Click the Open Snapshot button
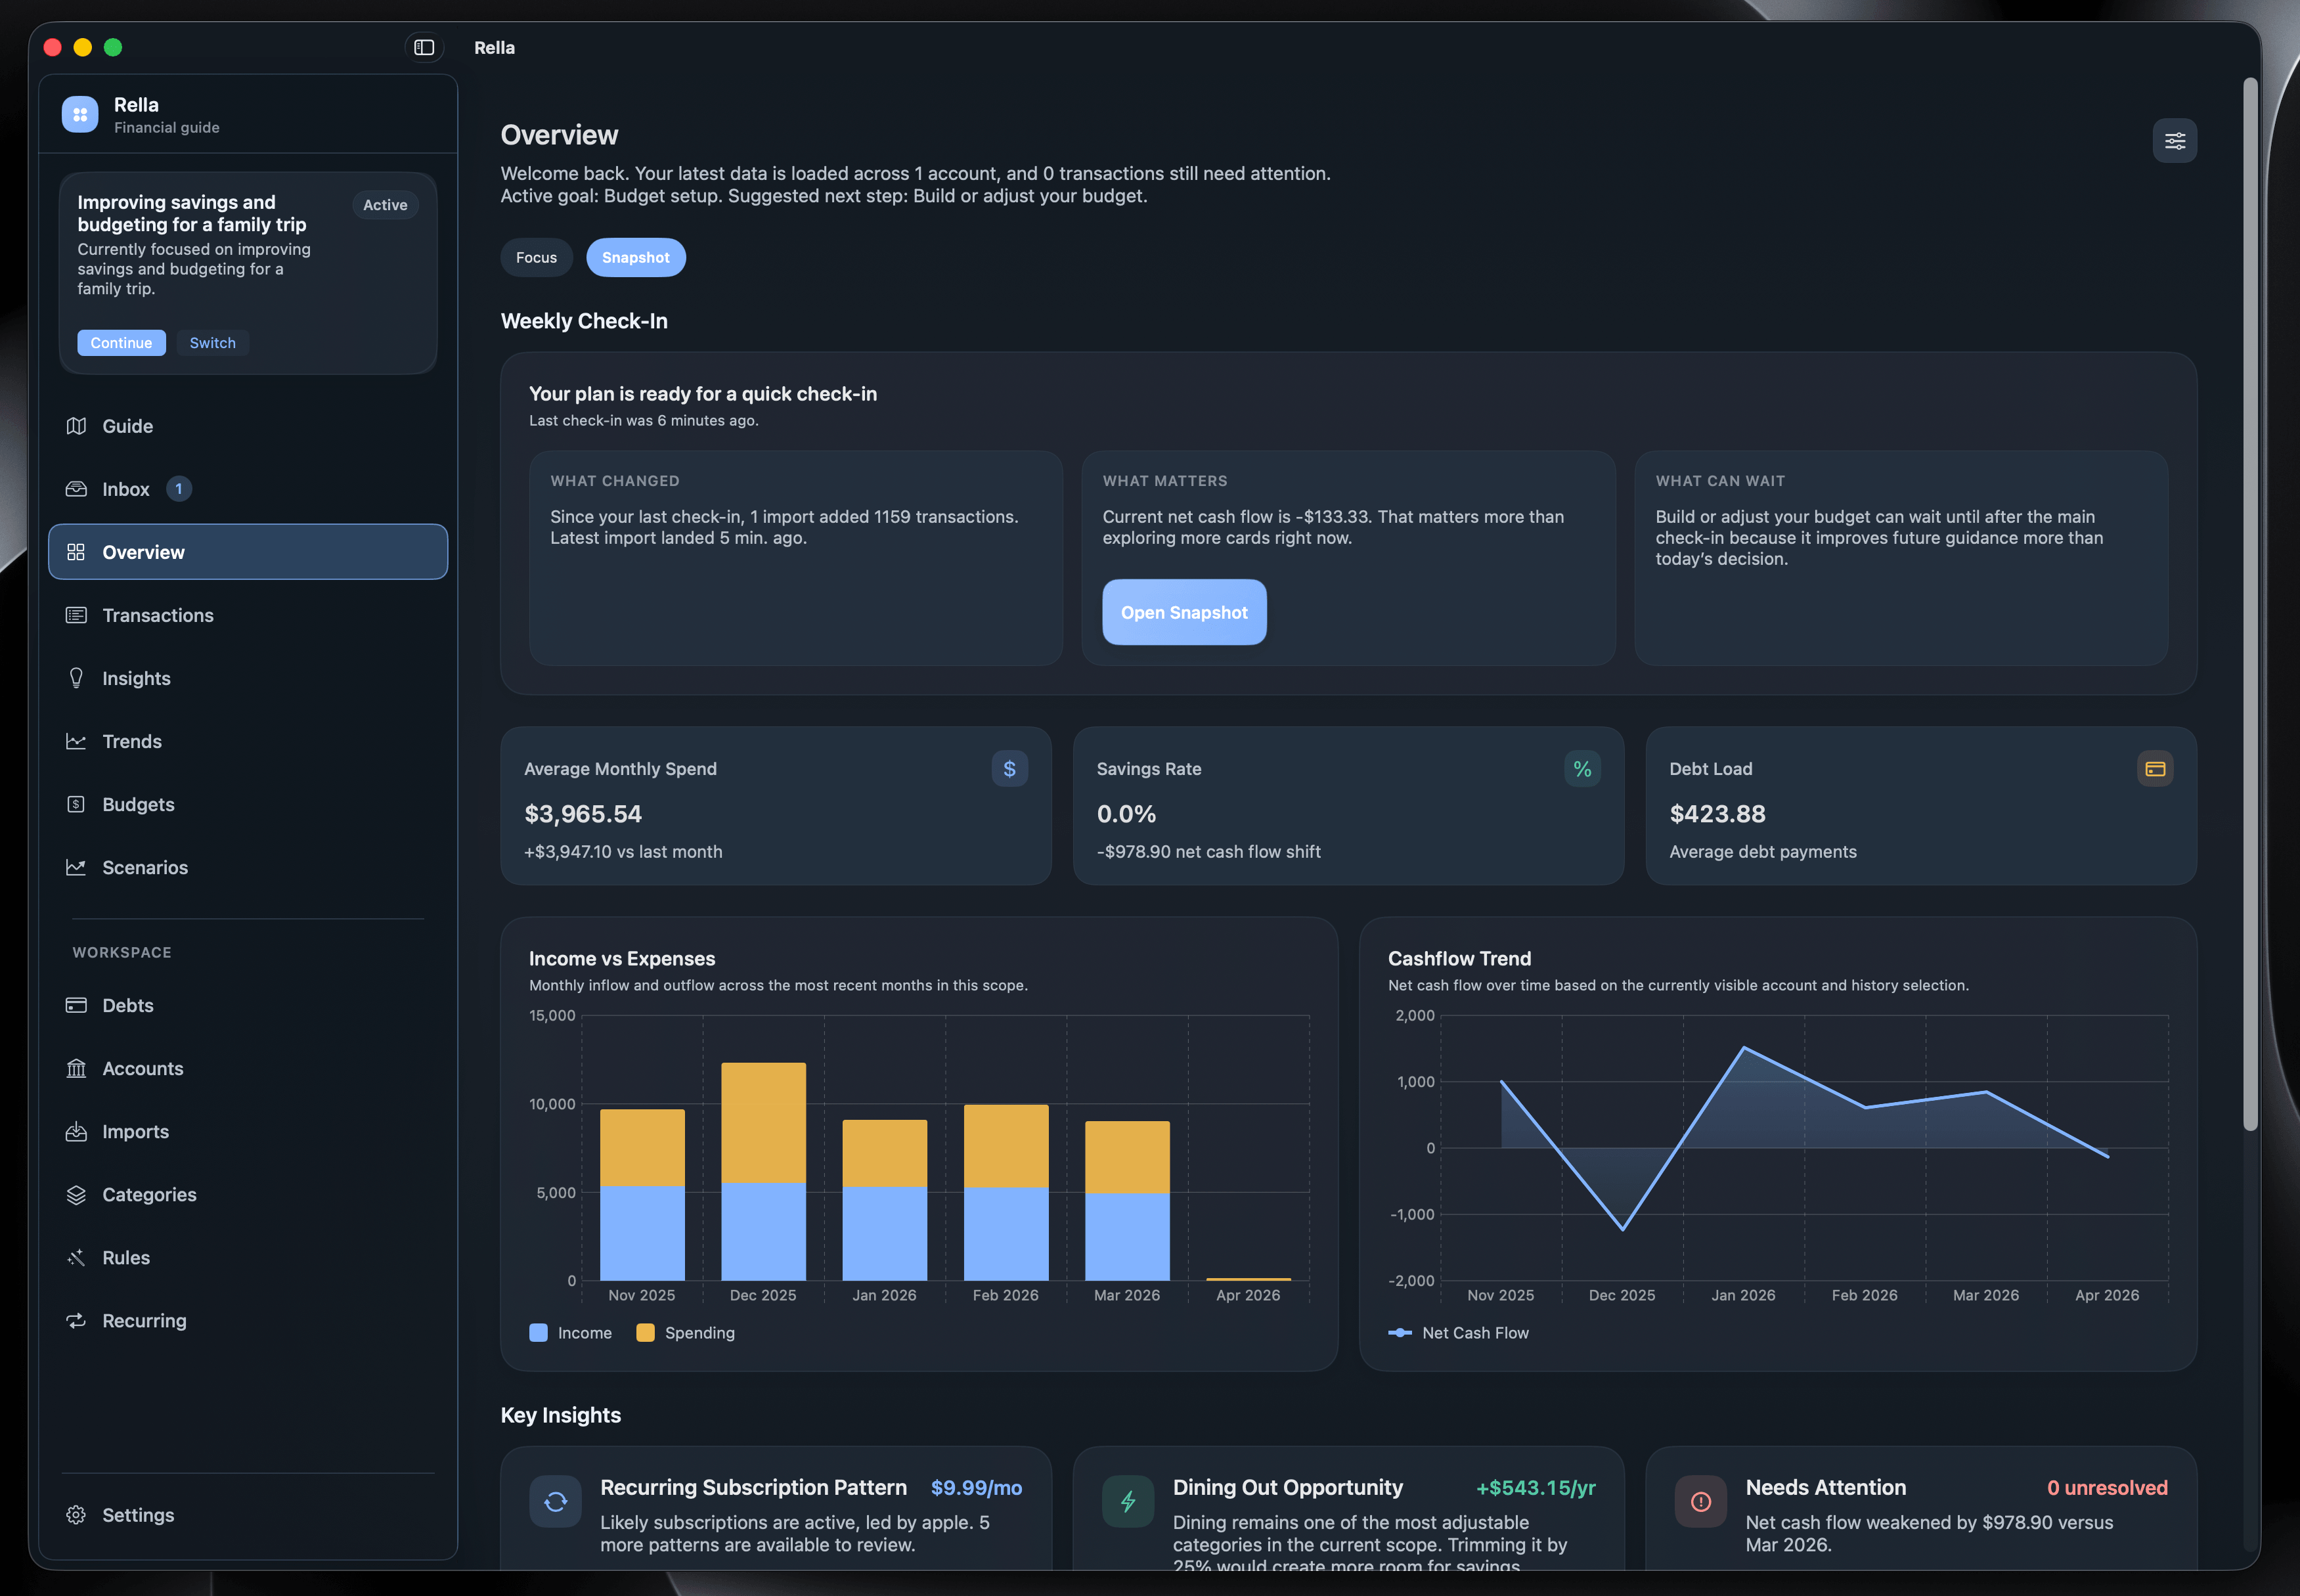Viewport: 2300px width, 1596px height. [x=1184, y=612]
